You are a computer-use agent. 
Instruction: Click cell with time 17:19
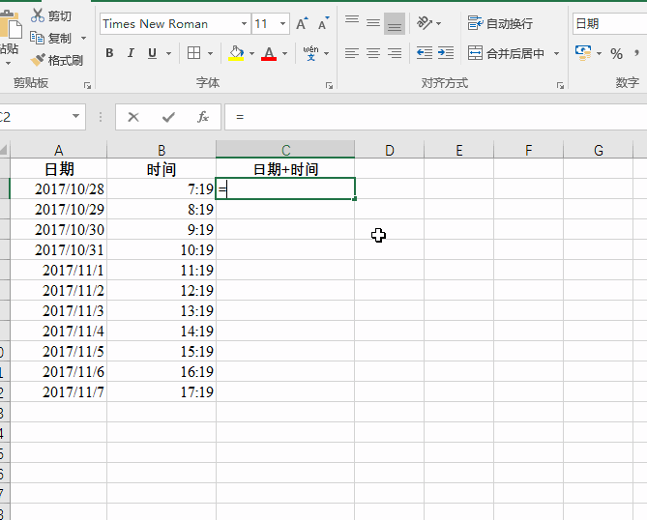point(162,391)
